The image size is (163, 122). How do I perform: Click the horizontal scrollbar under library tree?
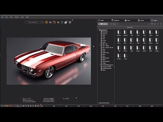tap(104, 103)
